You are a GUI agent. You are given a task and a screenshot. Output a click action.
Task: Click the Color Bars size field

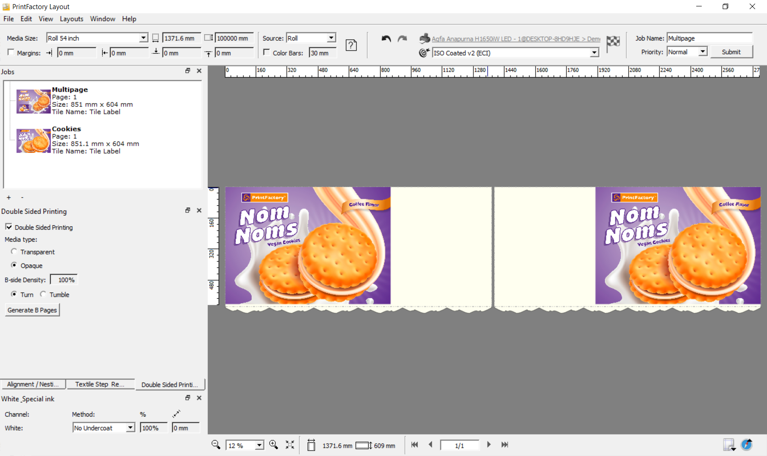(322, 53)
